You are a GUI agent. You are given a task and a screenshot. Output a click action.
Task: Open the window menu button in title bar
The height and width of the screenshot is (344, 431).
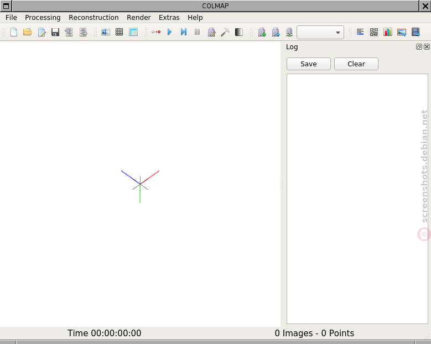(6, 6)
